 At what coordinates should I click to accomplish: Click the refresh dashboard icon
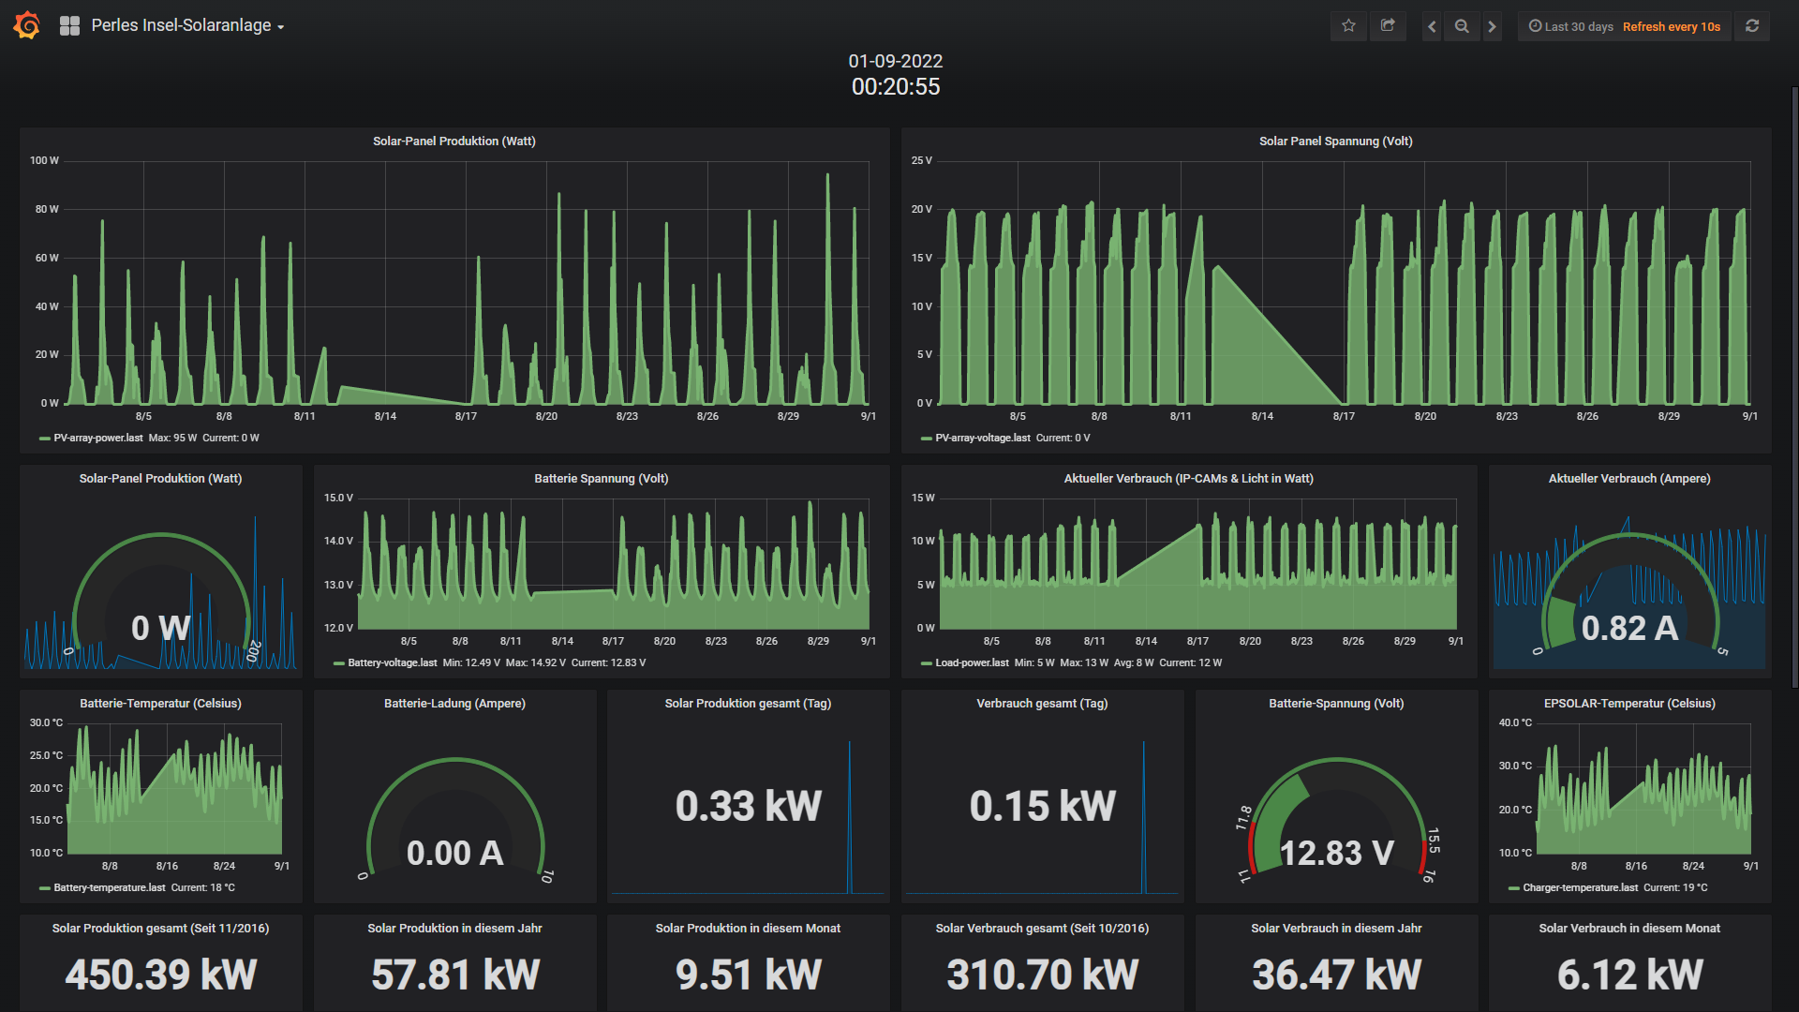coord(1752,26)
